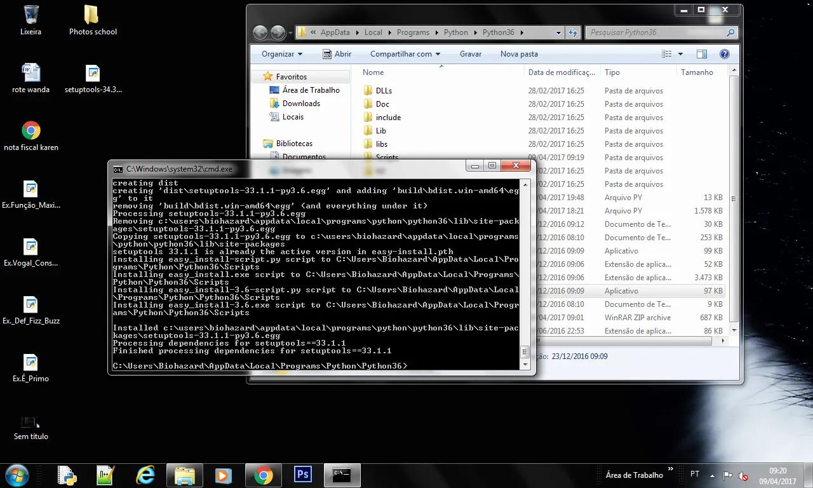Screen dimensions: 813x488
Task: Sort files by the Tamanho column header
Action: 697,72
